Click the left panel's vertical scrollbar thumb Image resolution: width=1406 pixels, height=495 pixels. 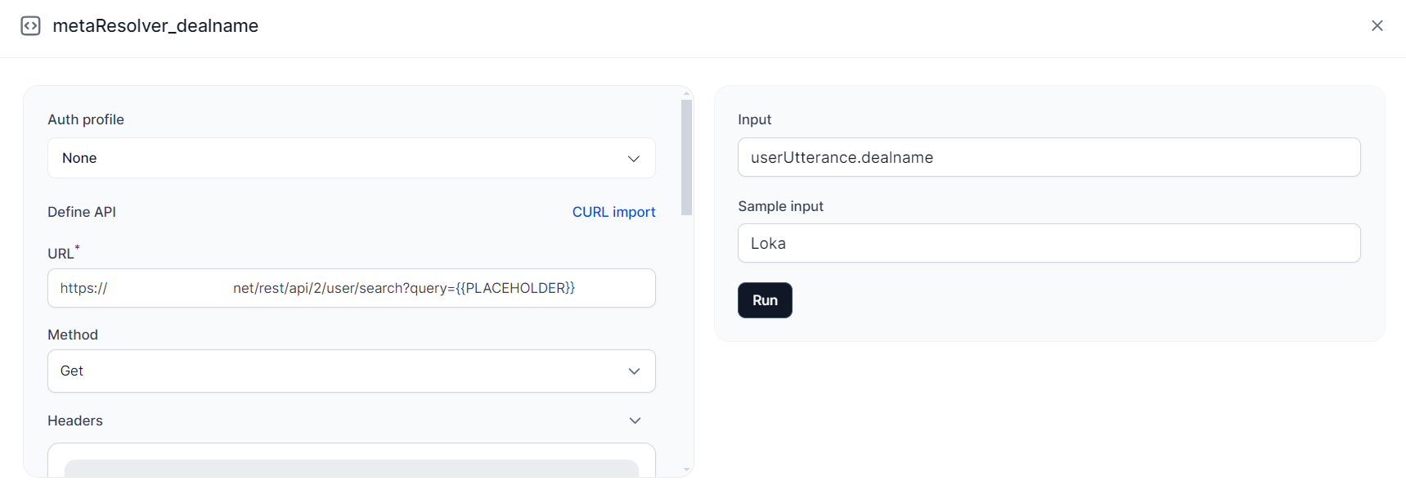(686, 157)
